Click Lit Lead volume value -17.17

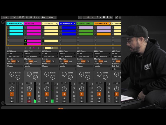29,83
